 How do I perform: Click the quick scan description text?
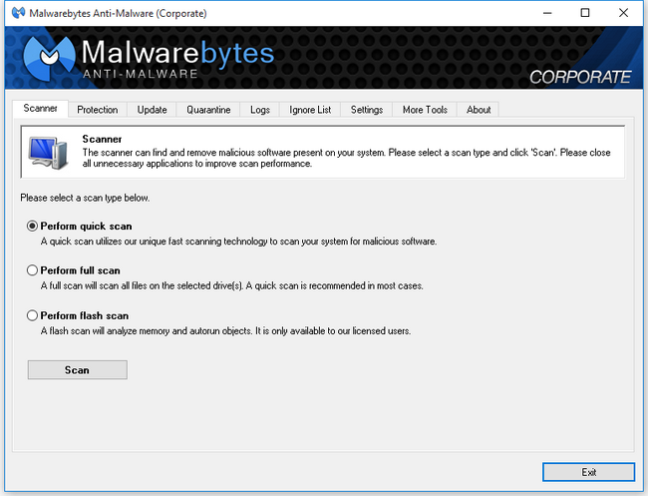(238, 242)
